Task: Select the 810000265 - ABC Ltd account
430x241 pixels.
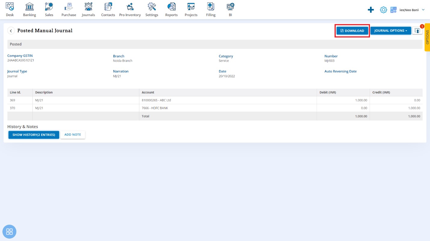Action: point(156,100)
